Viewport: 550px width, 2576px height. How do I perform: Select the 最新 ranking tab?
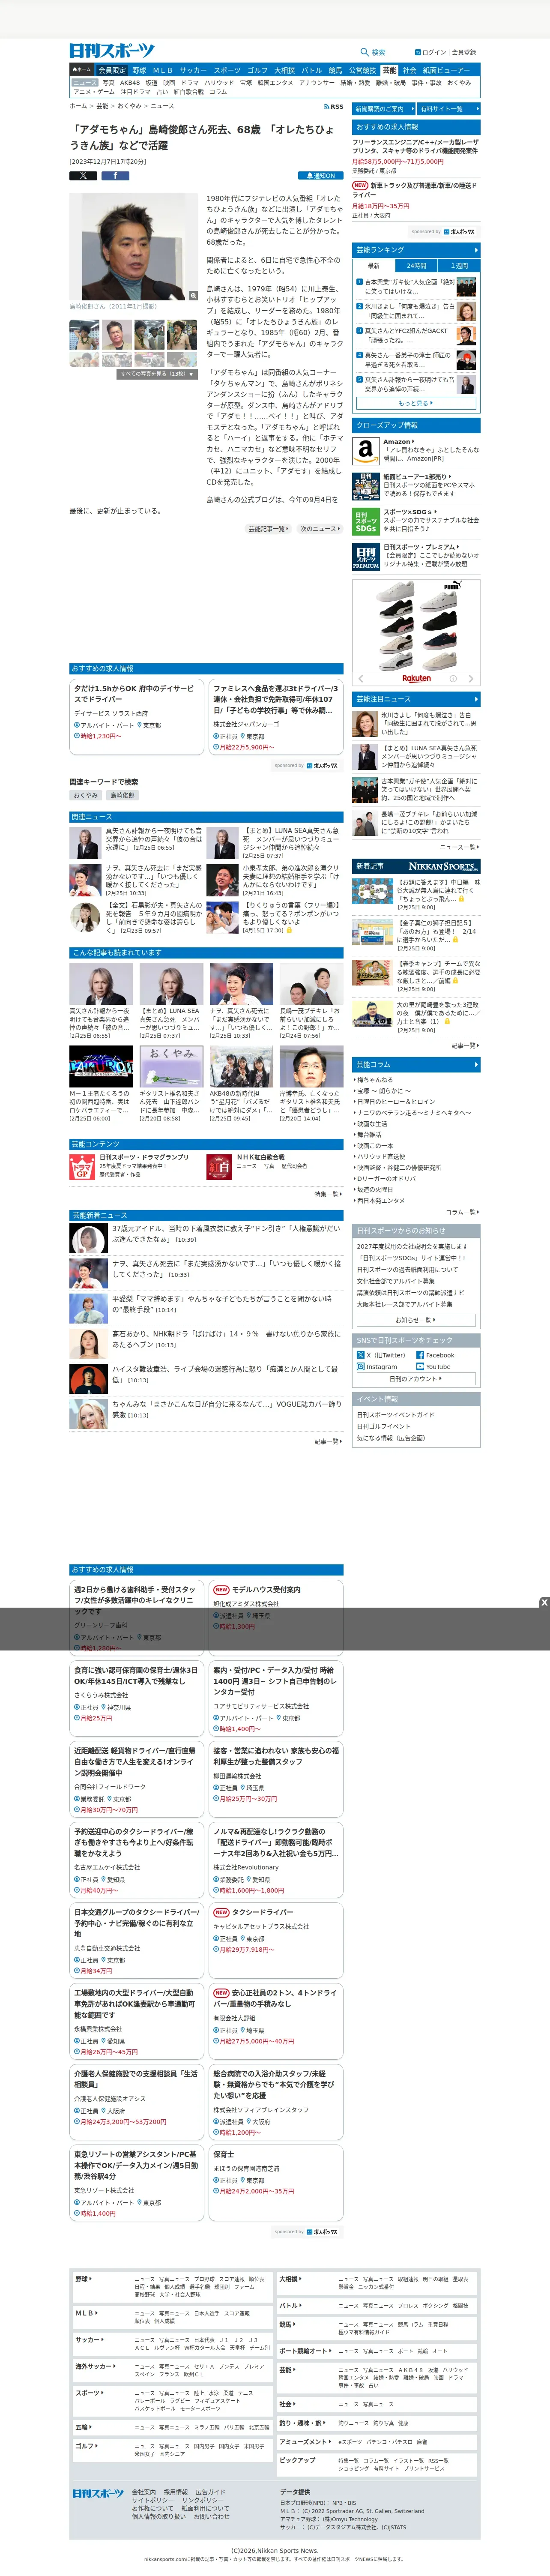373,266
